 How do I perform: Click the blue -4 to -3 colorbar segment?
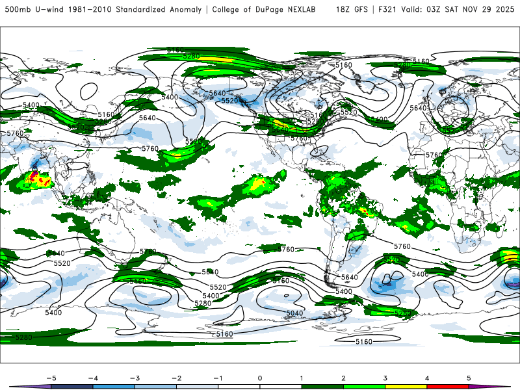pyautogui.click(x=114, y=387)
